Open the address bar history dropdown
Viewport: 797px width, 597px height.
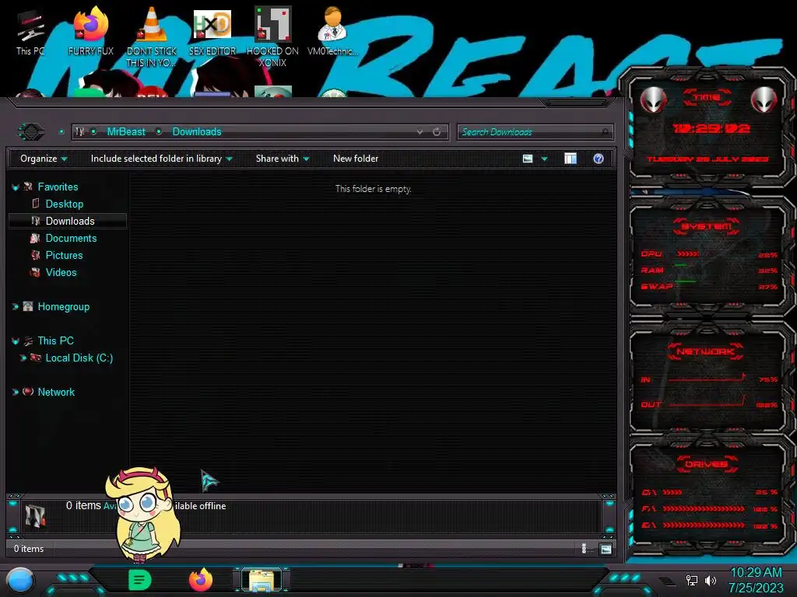point(420,132)
